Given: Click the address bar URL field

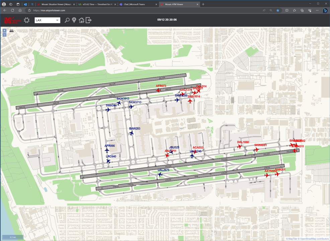Looking at the screenshot, I should 147,10.
